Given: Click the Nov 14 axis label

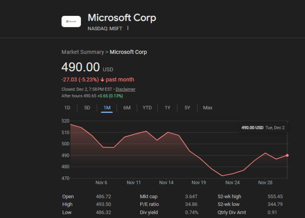Looking at the screenshot, I should pos(166,183).
